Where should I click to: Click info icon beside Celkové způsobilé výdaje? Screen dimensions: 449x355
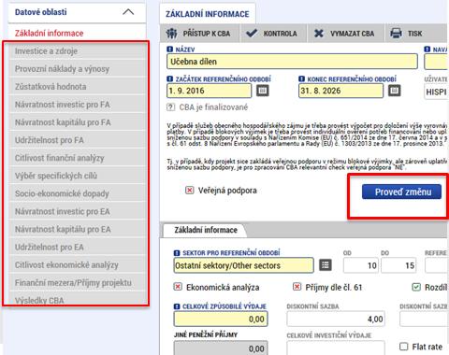point(177,306)
